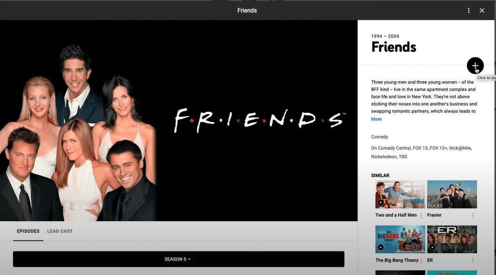Click the ER show title

pos(430,260)
